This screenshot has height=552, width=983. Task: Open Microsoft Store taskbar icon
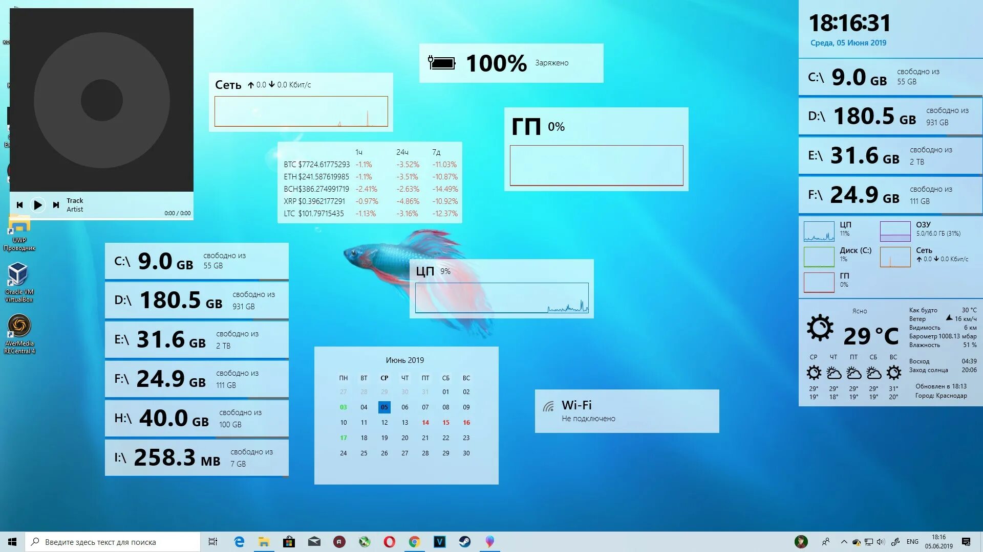(x=289, y=542)
